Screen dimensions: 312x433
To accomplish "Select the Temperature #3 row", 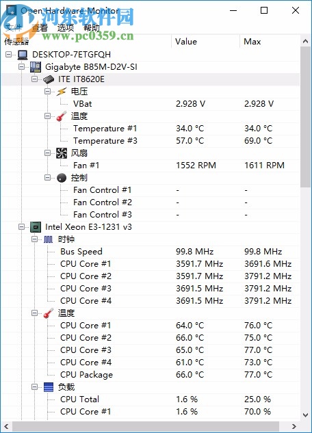I will pyautogui.click(x=151, y=141).
